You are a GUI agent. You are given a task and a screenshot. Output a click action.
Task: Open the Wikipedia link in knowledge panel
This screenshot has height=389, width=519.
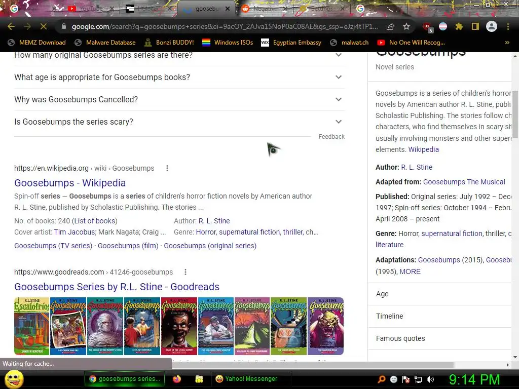[x=423, y=149]
